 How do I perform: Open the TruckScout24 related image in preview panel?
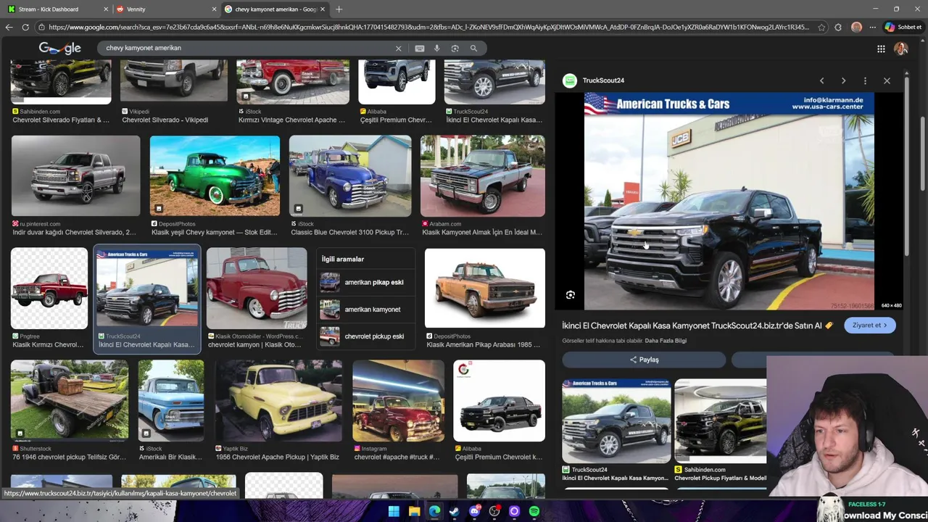616,420
